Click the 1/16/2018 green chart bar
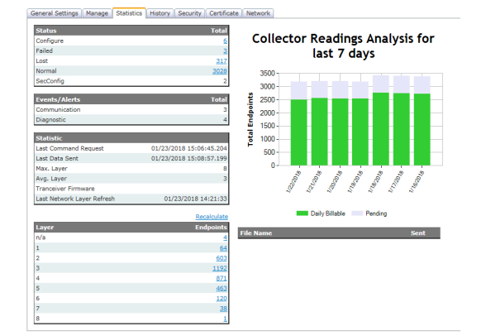The width and height of the screenshot is (486, 336). (422, 130)
